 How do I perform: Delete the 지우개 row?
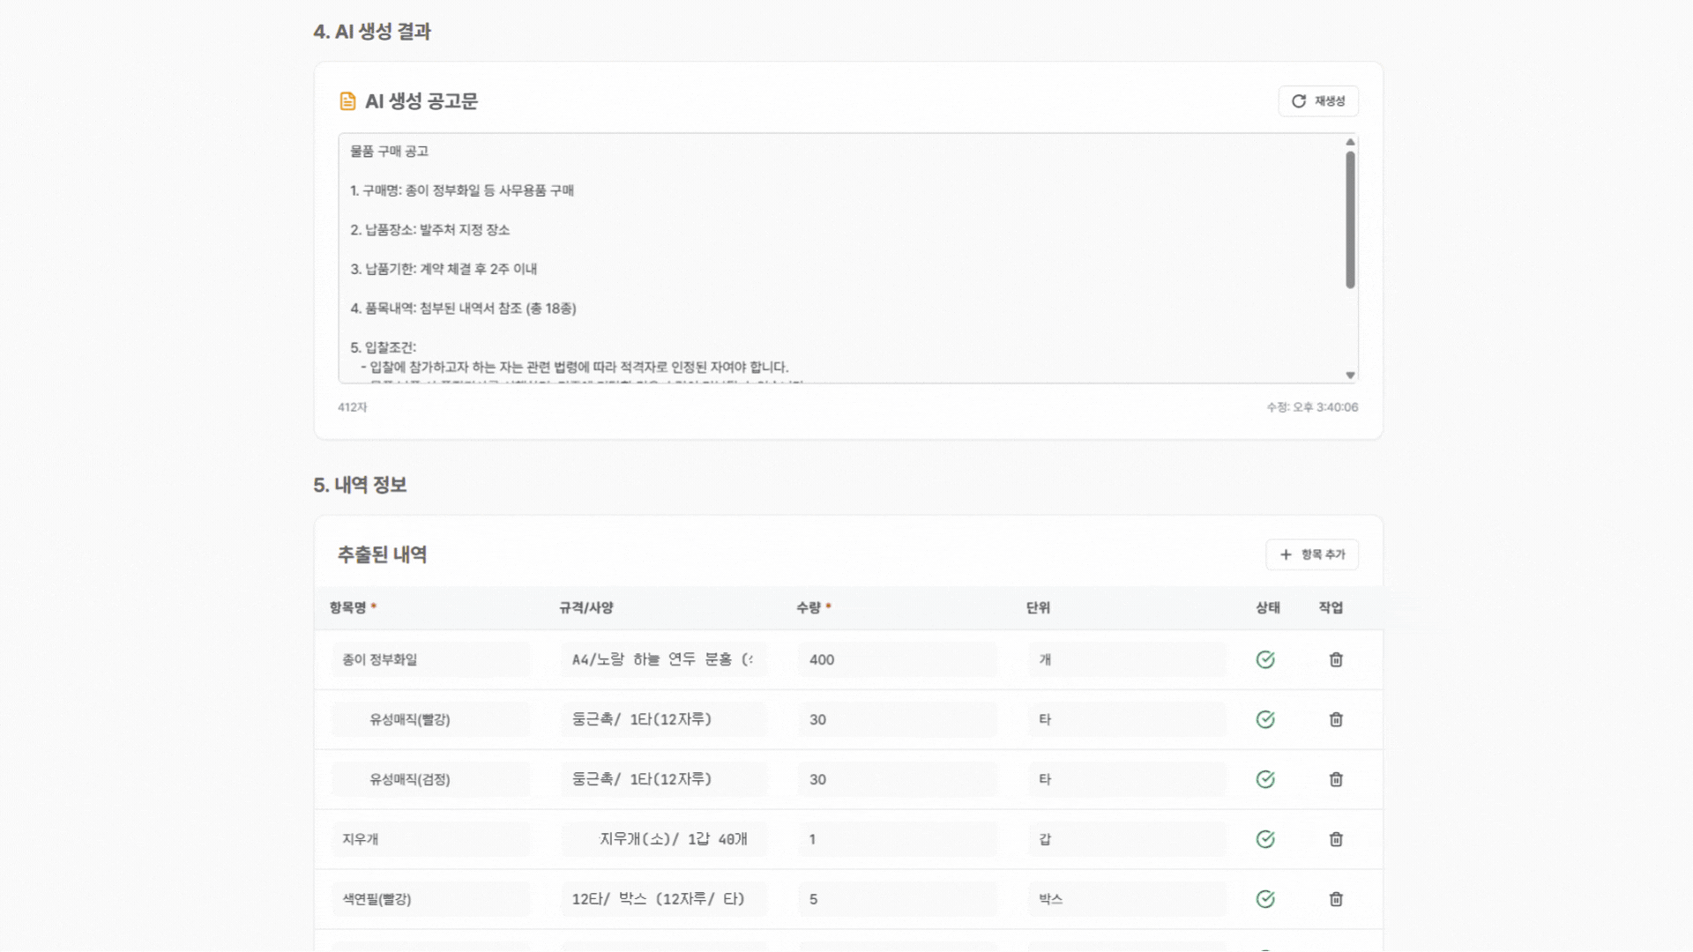1336,839
